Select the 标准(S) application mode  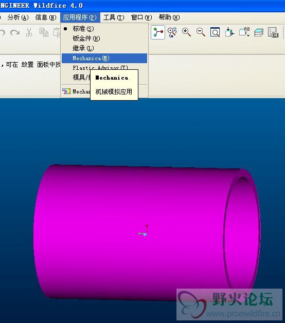pyautogui.click(x=104, y=29)
